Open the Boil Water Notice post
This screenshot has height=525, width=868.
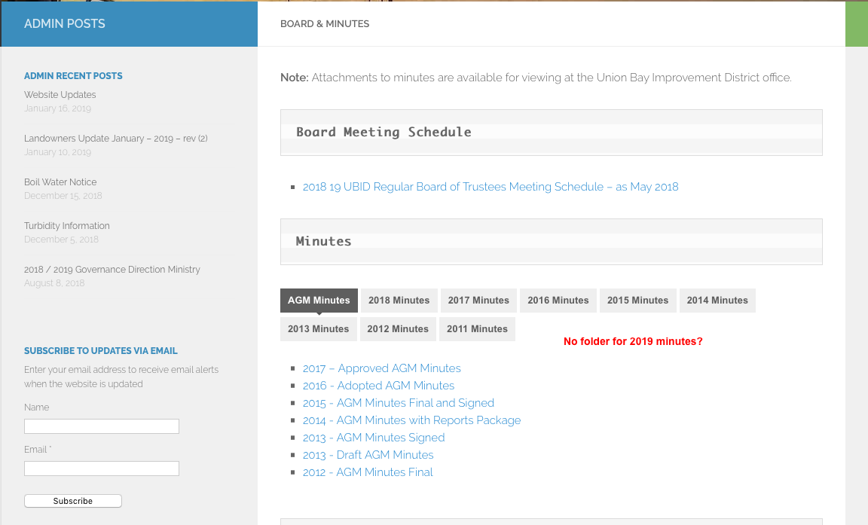point(60,182)
